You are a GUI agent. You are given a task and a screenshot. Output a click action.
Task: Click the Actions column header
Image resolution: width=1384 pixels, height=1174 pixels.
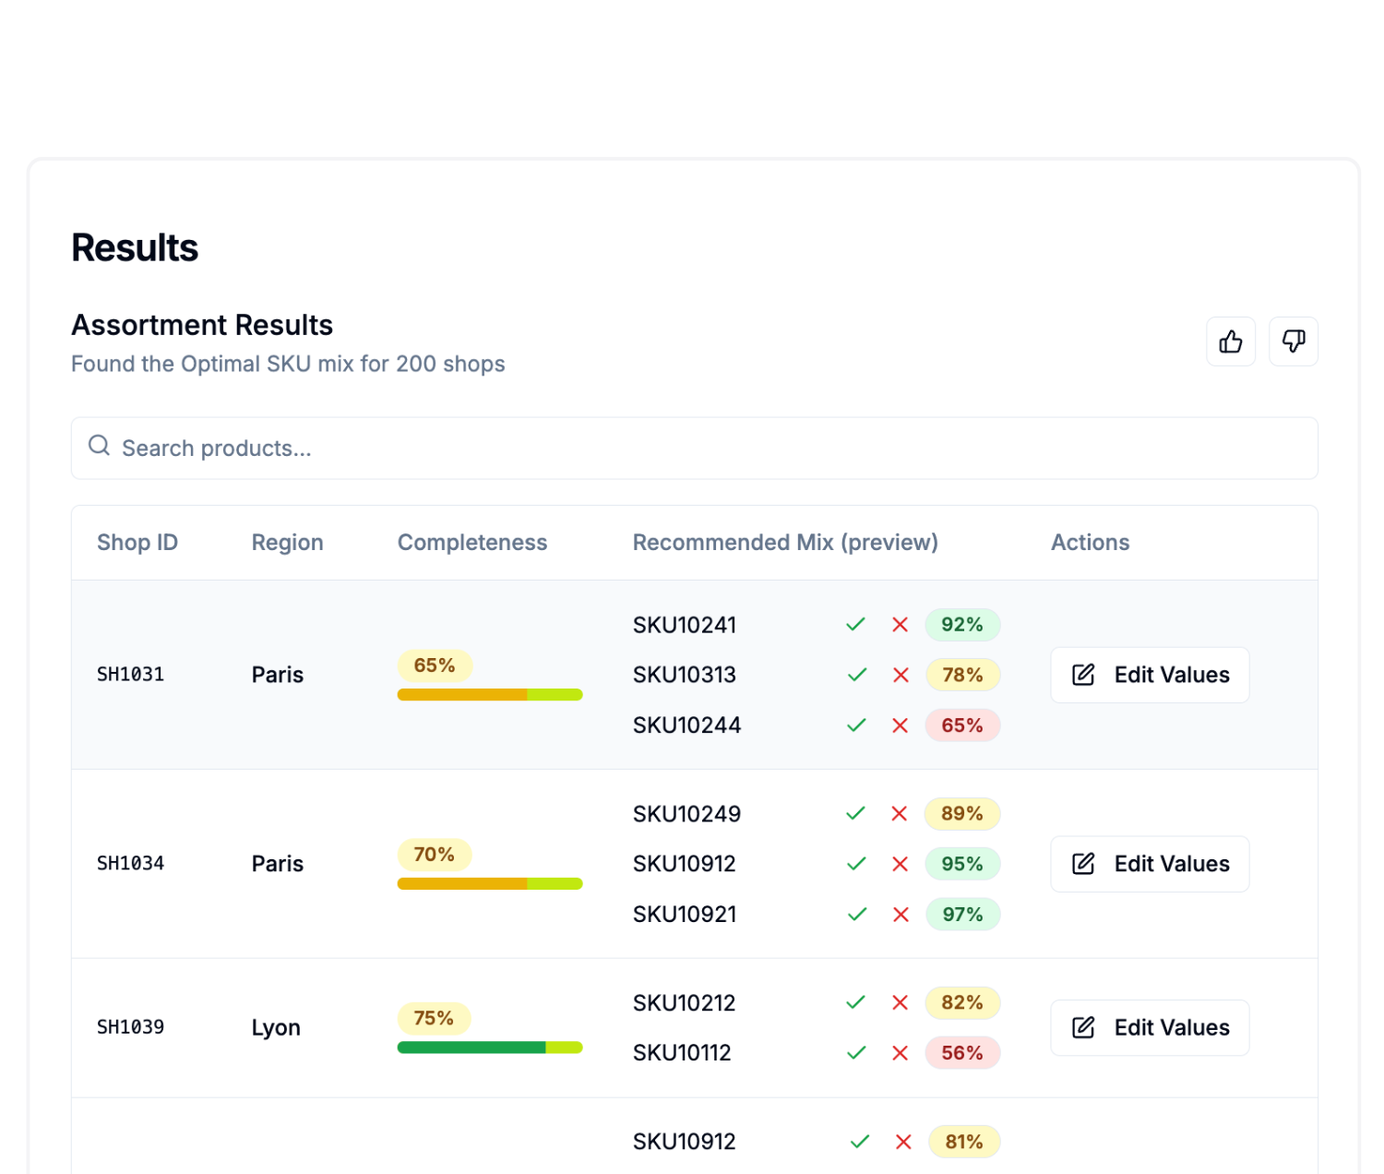[x=1090, y=543]
